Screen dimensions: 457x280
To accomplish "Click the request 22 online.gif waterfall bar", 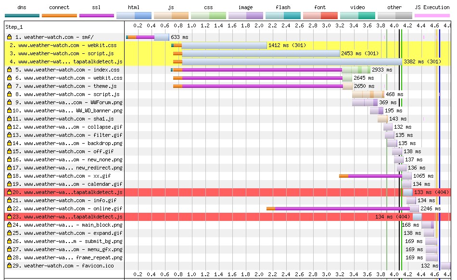I will click(343, 208).
